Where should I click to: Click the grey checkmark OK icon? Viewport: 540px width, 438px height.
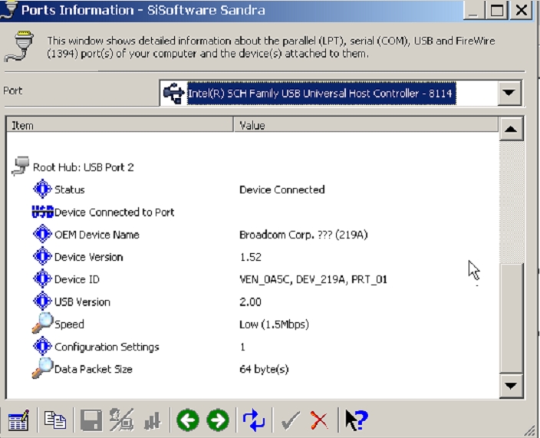click(x=290, y=420)
